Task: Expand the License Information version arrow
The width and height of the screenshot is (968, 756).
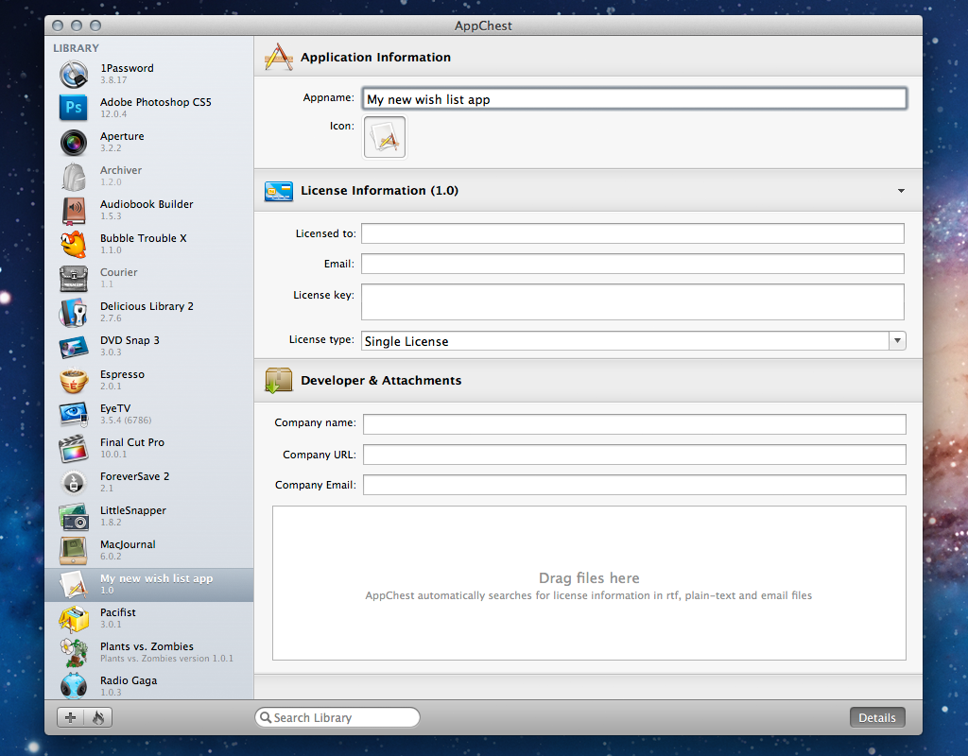Action: 901,191
